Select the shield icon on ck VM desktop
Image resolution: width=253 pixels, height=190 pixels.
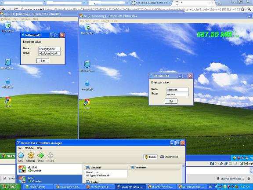[8, 62]
